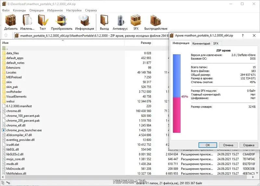The image size is (260, 186).
Task: Select the Locales folder
Action: 11,72
